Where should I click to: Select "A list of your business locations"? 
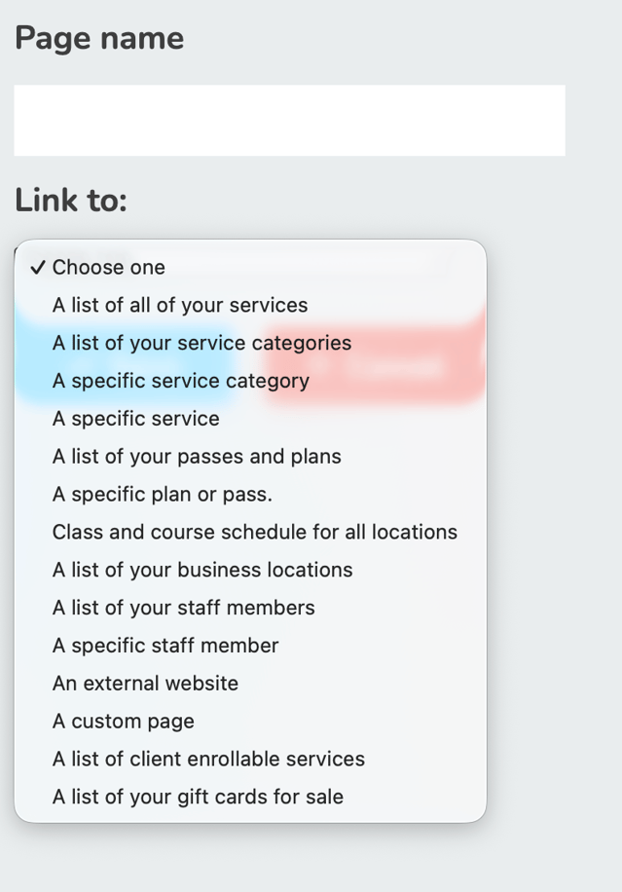point(201,570)
